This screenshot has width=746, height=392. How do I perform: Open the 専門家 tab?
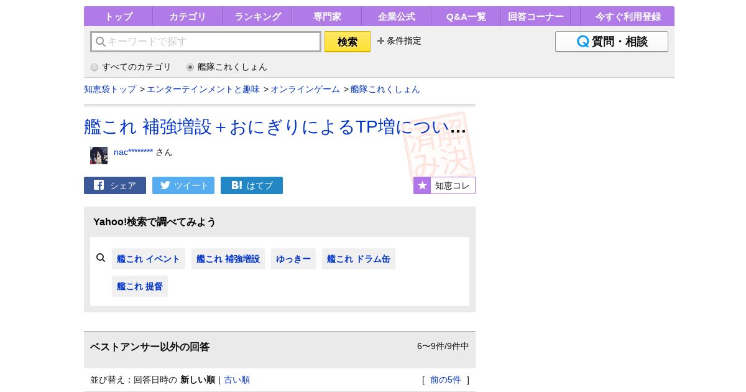point(327,16)
